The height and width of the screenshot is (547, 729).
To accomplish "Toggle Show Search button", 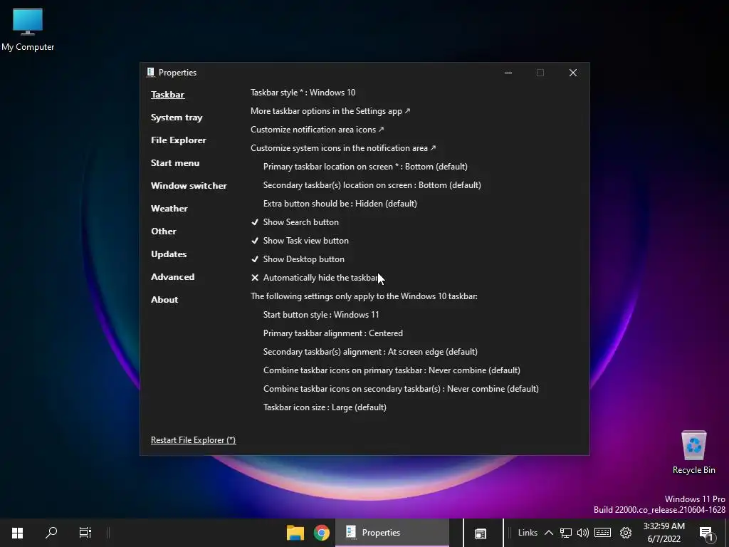I will tap(295, 222).
